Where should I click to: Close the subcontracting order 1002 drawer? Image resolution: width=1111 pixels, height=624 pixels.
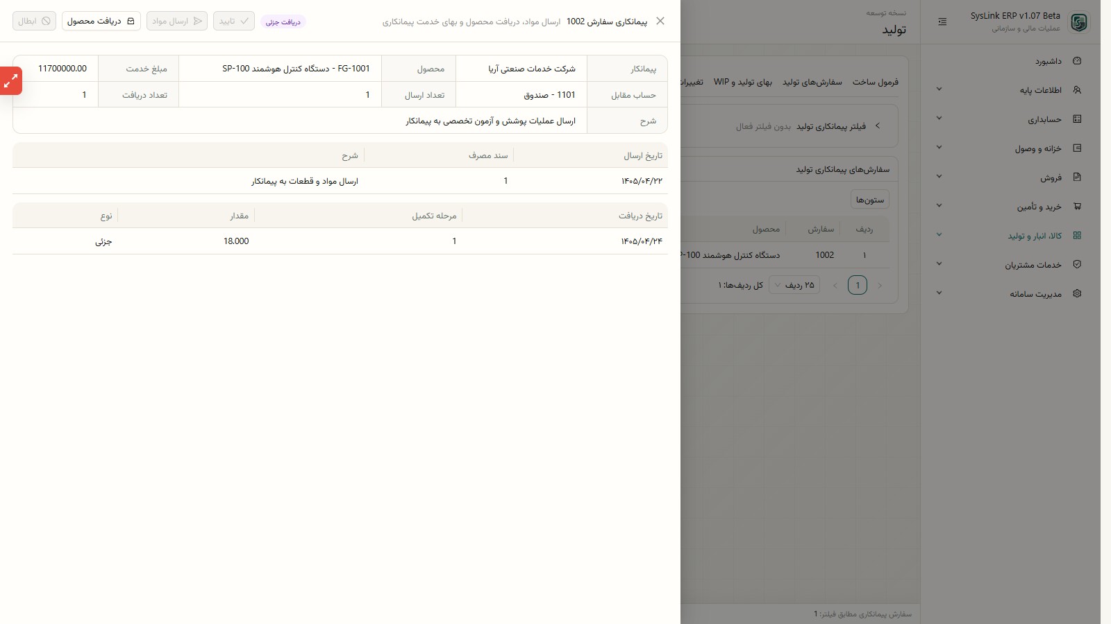[x=660, y=21]
